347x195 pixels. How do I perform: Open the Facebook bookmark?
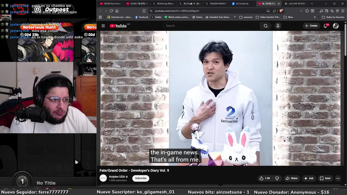[142, 17]
